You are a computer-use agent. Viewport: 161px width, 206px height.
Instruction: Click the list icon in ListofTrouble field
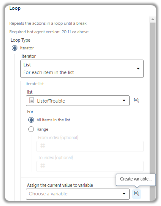[31, 100]
